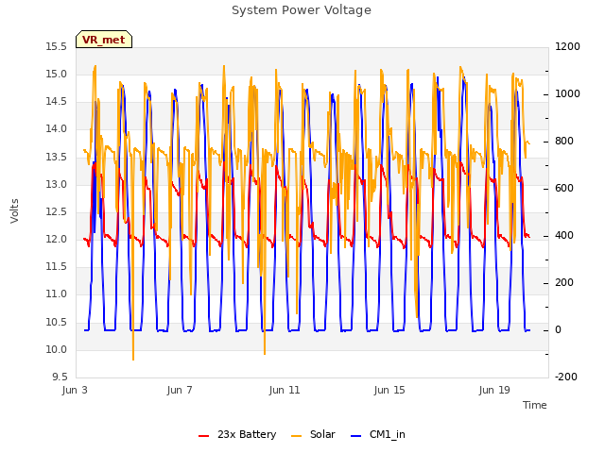Screen dimensions: 605x453
Task: Click the 15.0 left axis value
Action: click(x=57, y=74)
